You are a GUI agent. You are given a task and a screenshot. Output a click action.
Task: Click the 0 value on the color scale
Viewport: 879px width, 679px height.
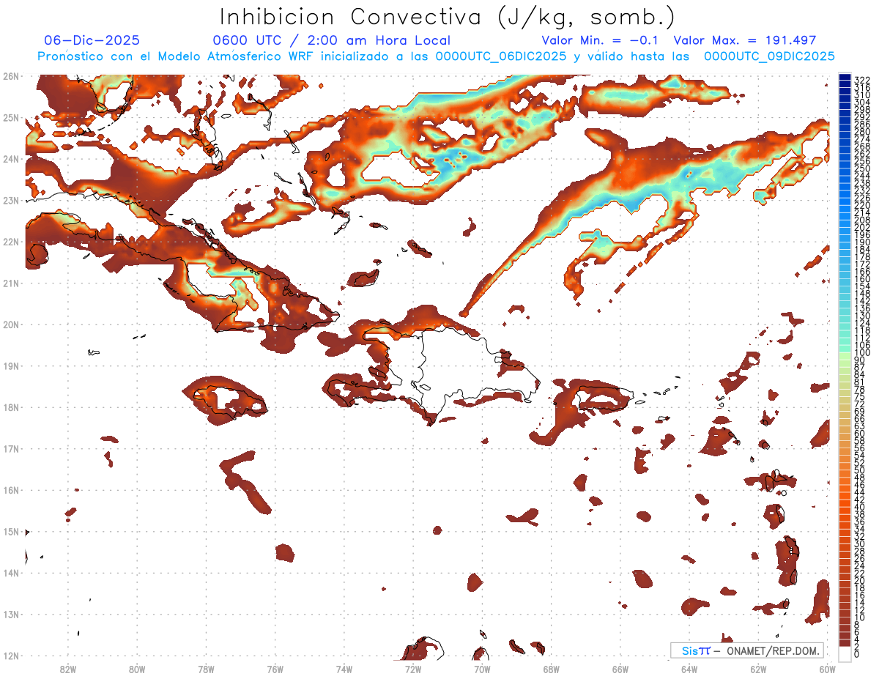(x=857, y=654)
